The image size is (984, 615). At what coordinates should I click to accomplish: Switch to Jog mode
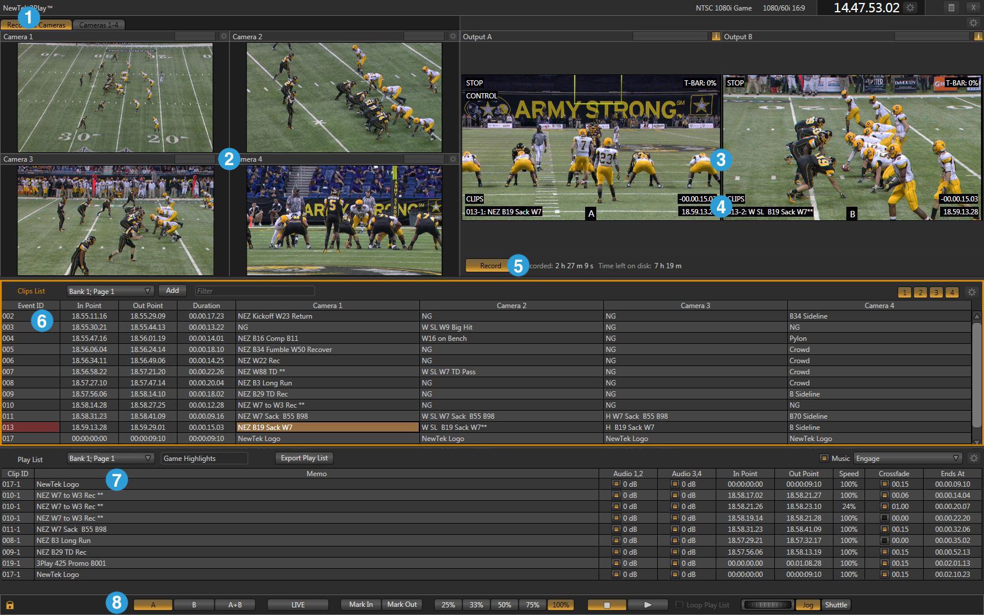[808, 605]
